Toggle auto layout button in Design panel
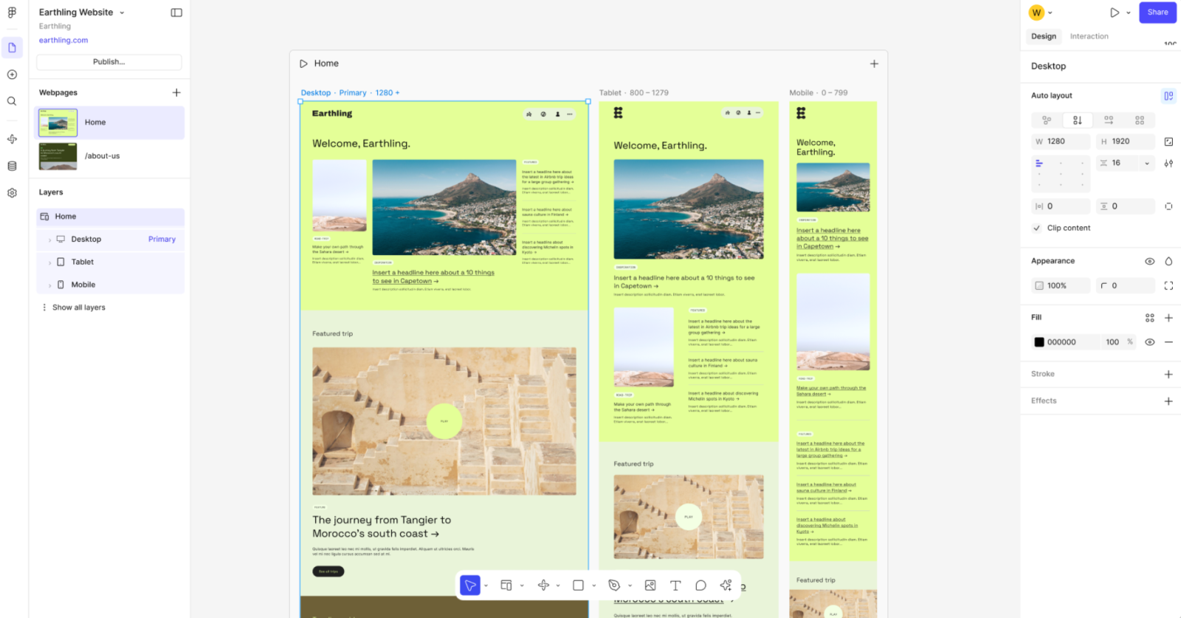1181x618 pixels. point(1168,96)
